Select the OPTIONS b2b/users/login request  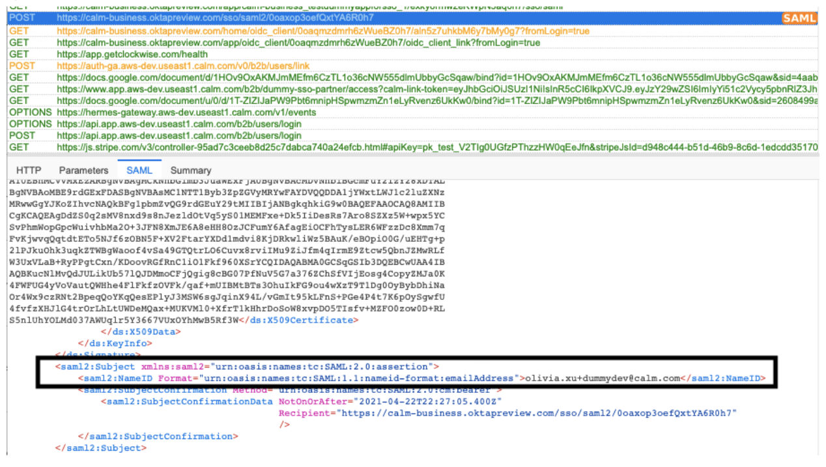coord(179,124)
